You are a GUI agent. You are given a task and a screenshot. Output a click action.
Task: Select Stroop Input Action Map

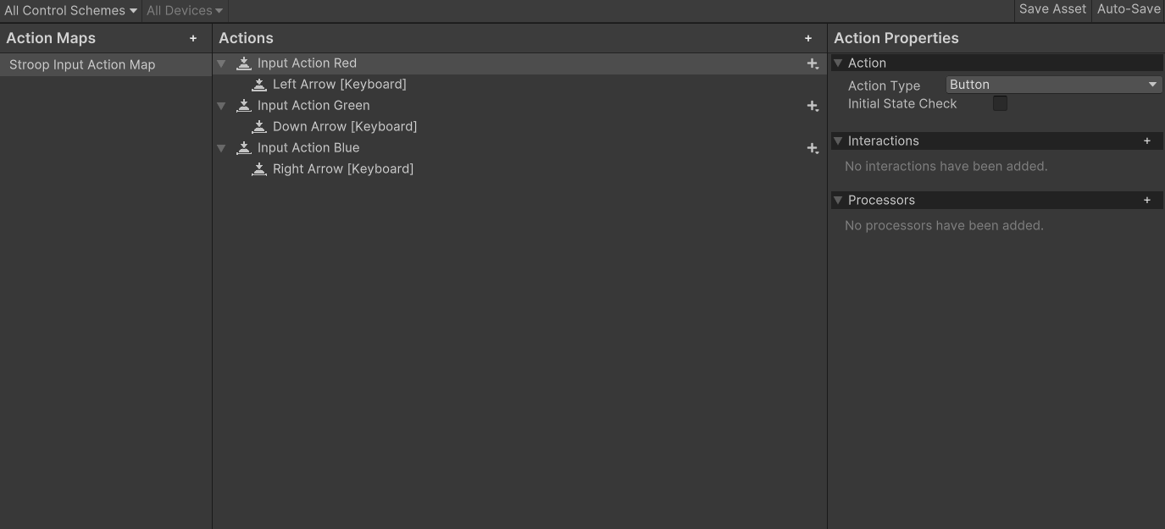click(x=106, y=65)
